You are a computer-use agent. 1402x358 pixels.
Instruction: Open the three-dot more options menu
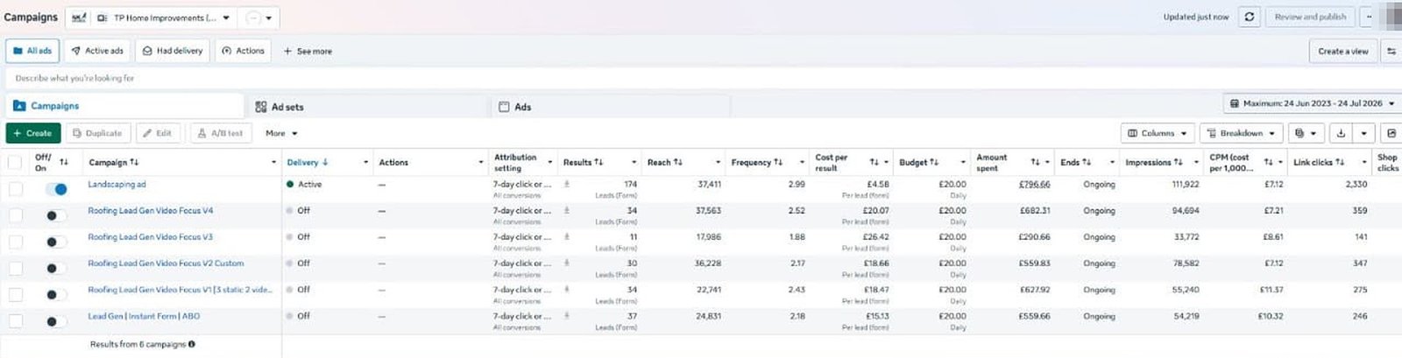(1369, 17)
